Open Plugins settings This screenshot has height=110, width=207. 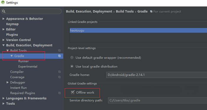coord(12,35)
